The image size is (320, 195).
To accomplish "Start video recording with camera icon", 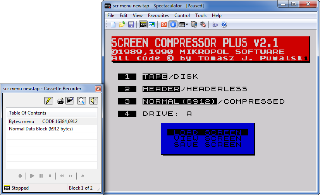I will (194, 25).
